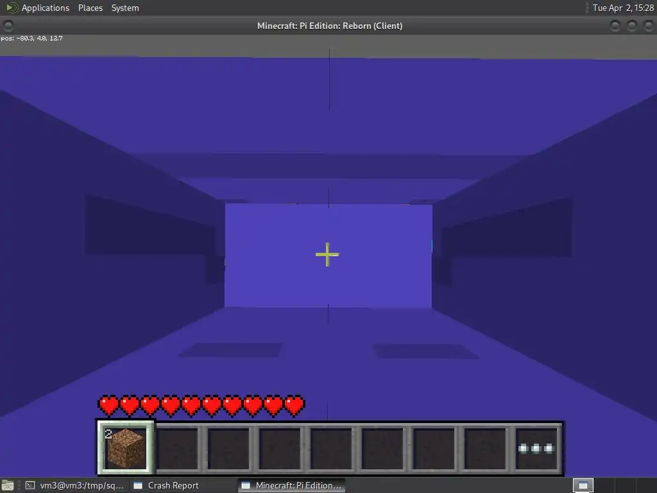657x493 pixels.
Task: Click the pos: -80.3, 4.0, 12.7 readout
Action: pyautogui.click(x=32, y=38)
